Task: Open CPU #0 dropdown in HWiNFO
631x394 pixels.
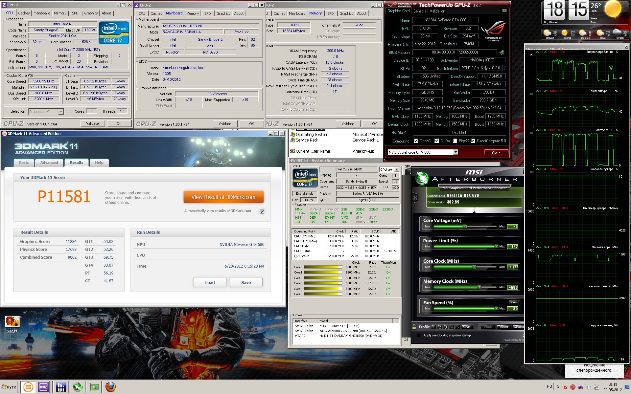Action: (396, 169)
